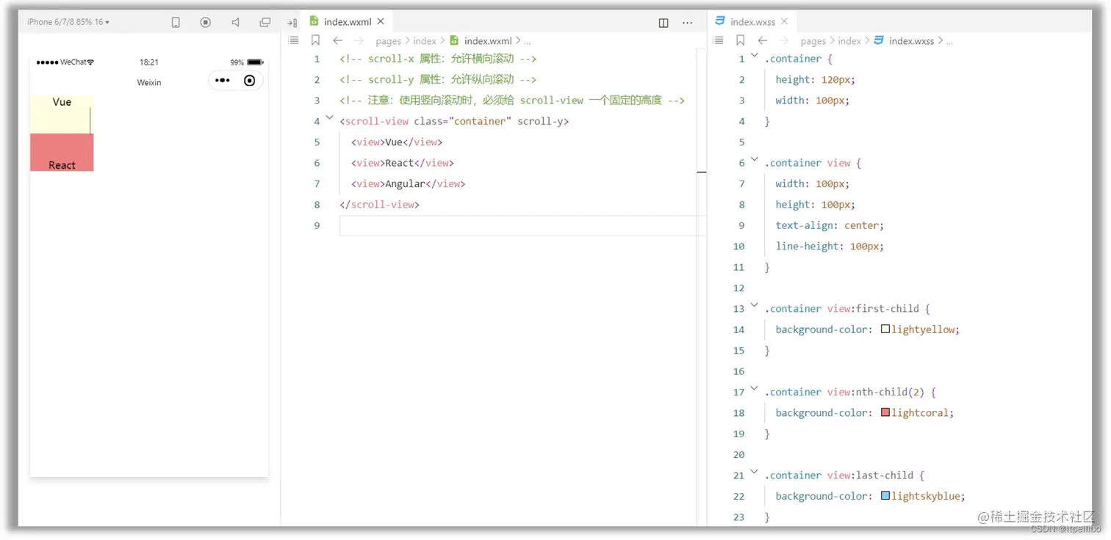
Task: Click the forward arrow in wxss editor
Action: [x=784, y=41]
